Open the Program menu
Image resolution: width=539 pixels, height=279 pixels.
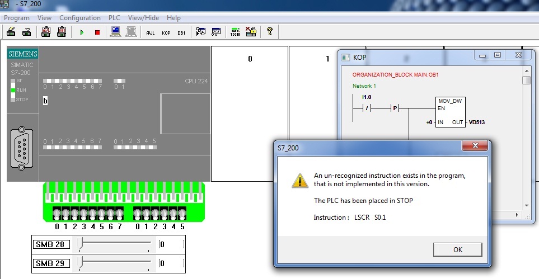pos(17,18)
